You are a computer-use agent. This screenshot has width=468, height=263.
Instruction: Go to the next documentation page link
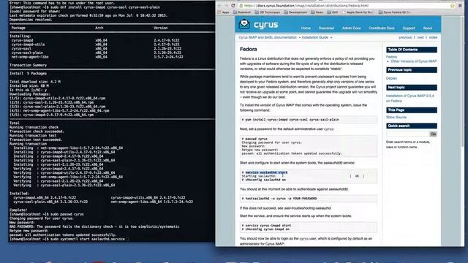(420, 37)
